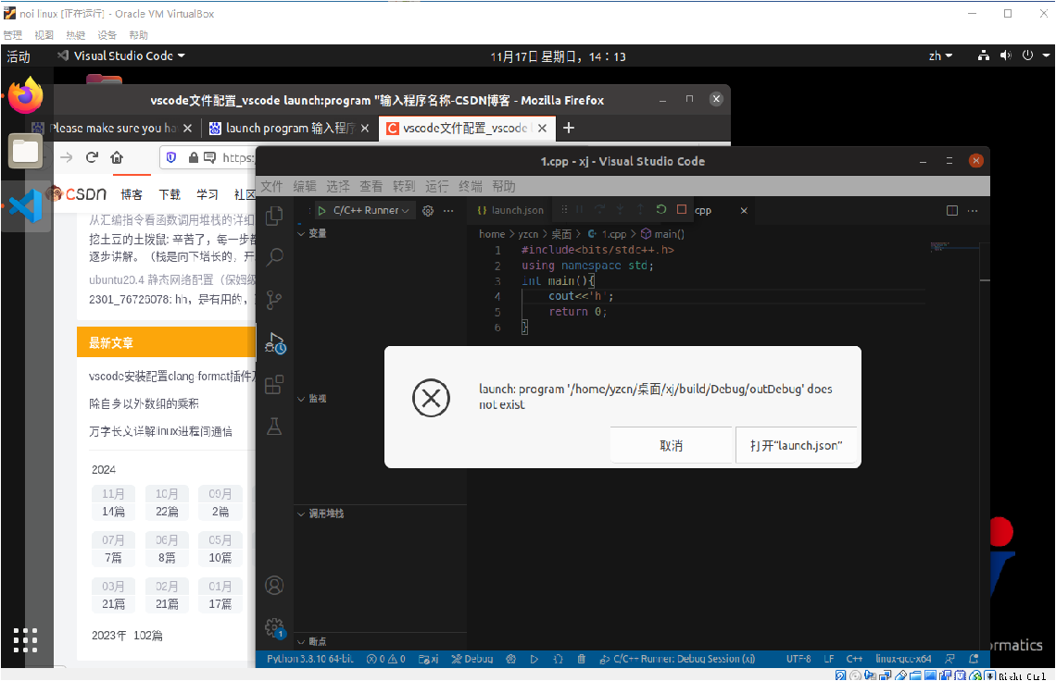The height and width of the screenshot is (681, 1056).
Task: Open the Extensions view icon
Action: point(274,384)
